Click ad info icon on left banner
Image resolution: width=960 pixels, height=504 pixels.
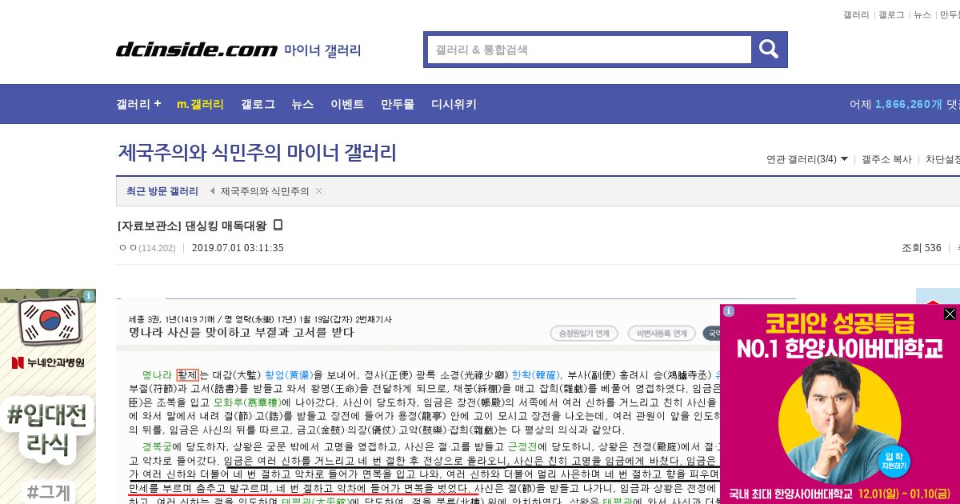pos(88,296)
